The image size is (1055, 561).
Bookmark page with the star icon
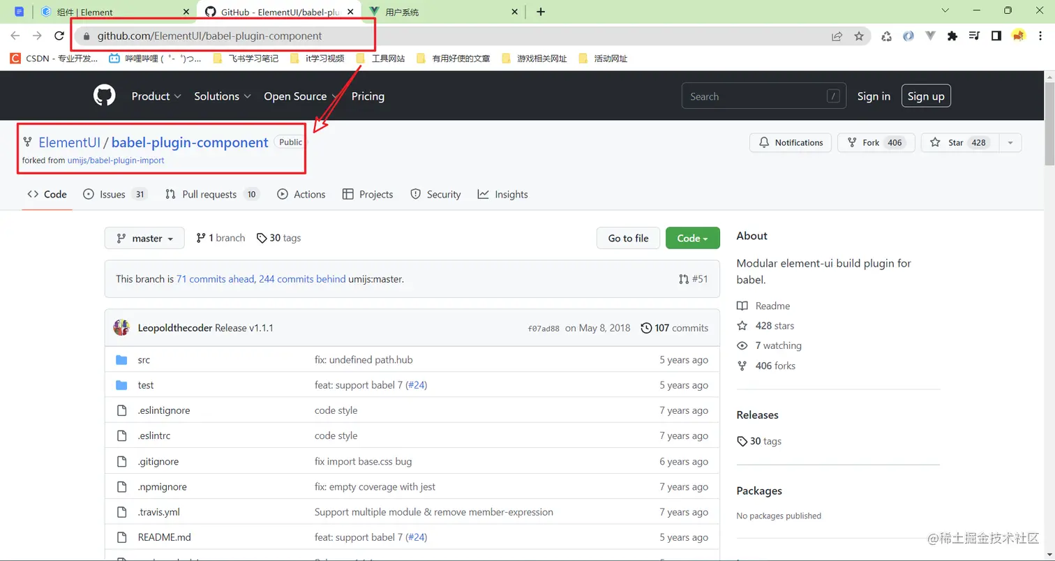(x=859, y=36)
